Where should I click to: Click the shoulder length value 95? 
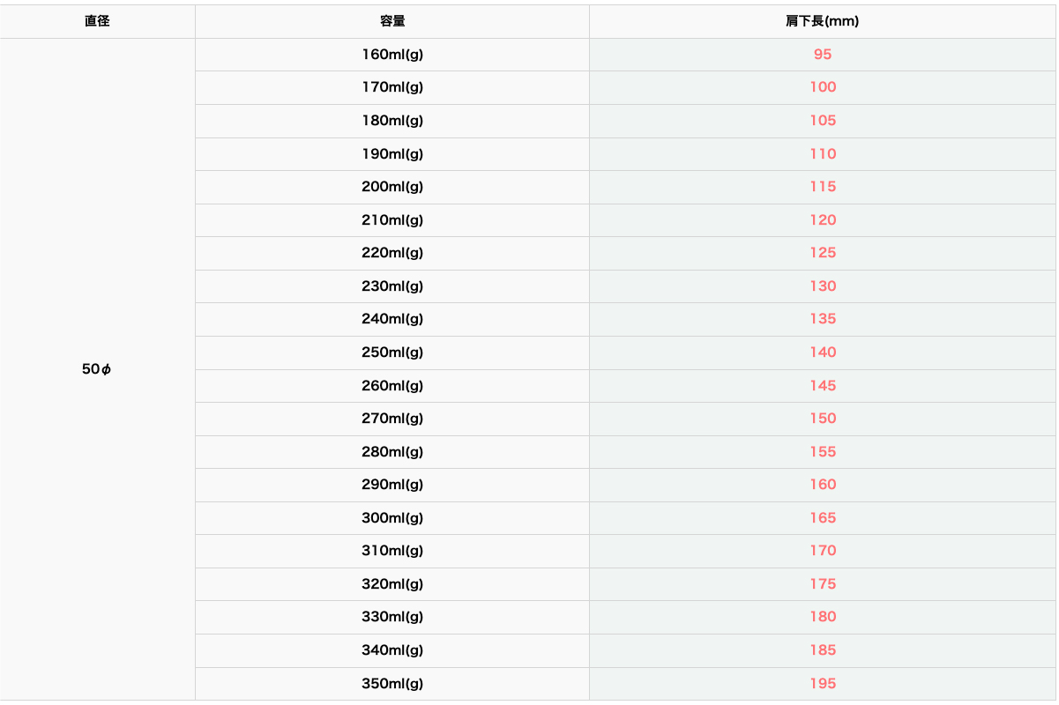[x=823, y=55]
